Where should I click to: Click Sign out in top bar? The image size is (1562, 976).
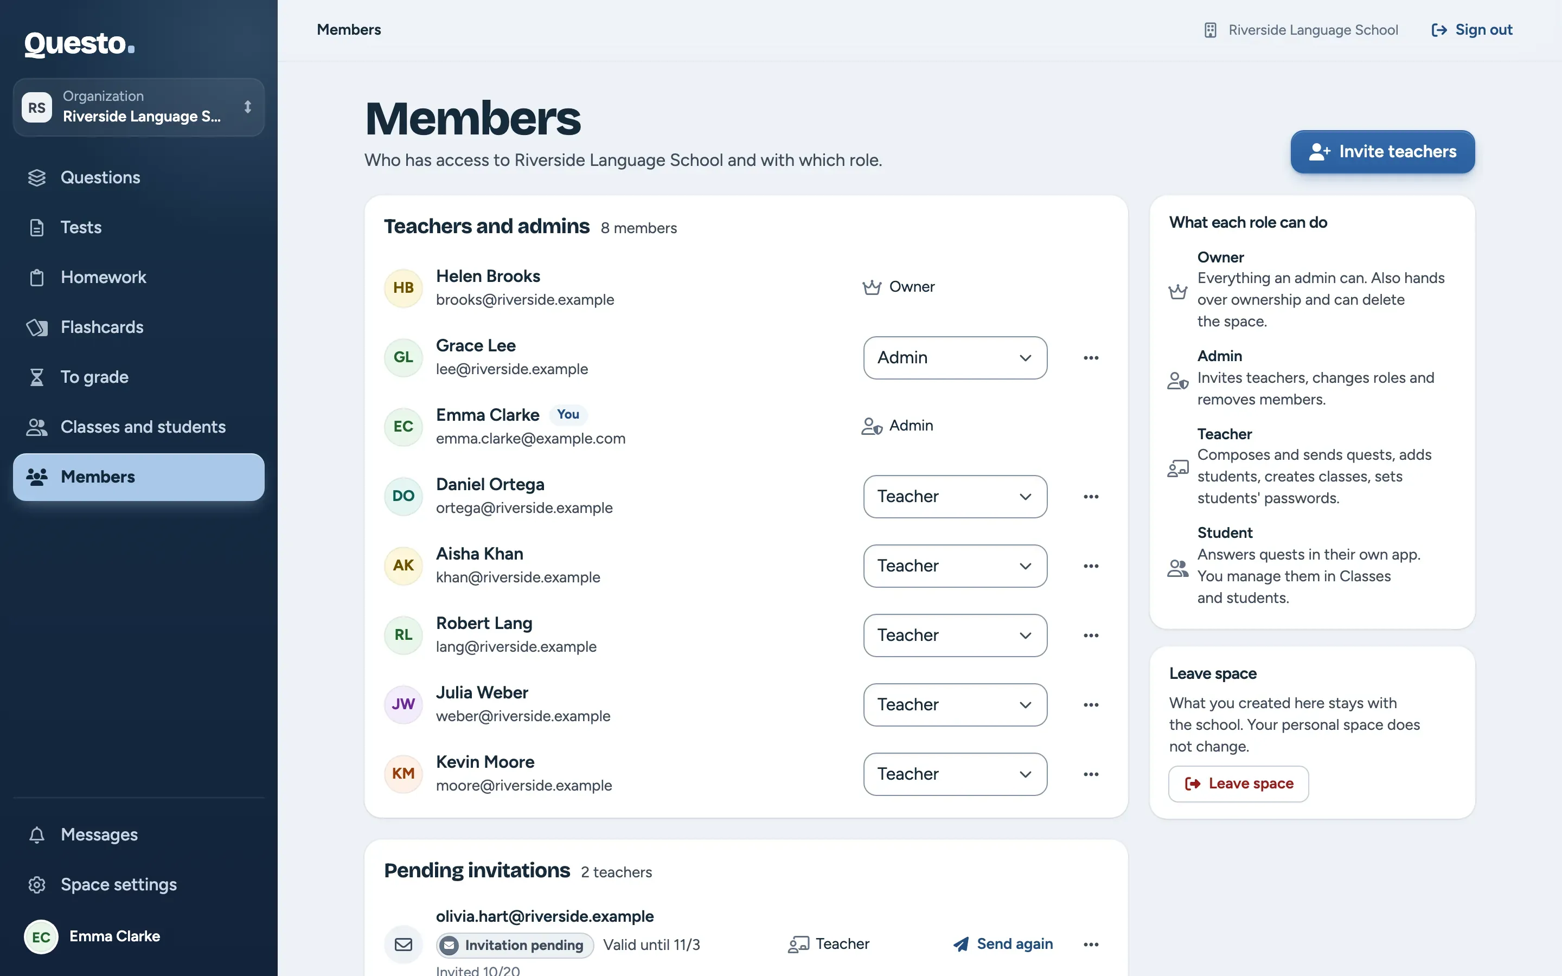pyautogui.click(x=1471, y=30)
